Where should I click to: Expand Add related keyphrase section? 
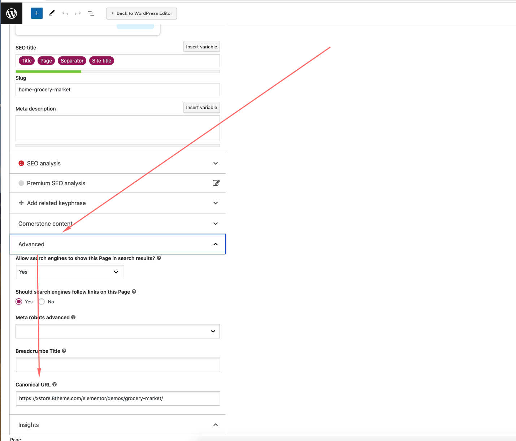(118, 203)
